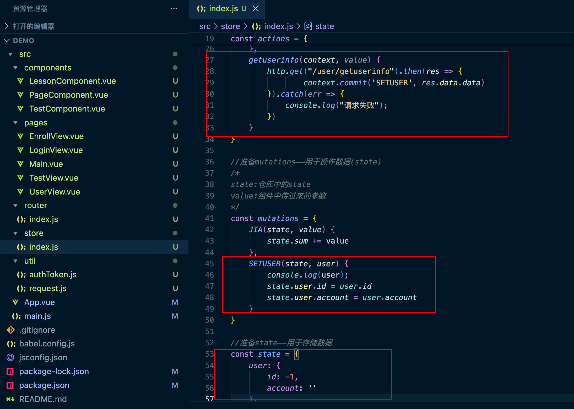Click the explorer panel more actions ellipsis

tap(174, 9)
